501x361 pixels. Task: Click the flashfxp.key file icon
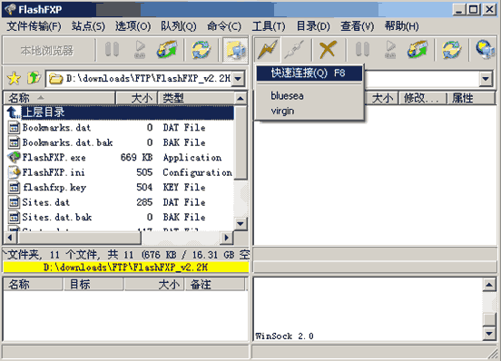click(14, 187)
